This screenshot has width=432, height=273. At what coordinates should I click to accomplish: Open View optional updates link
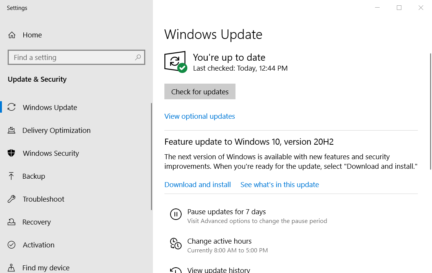200,116
